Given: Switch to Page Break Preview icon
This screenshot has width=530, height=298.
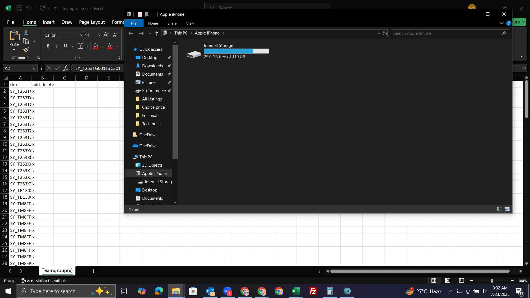Looking at the screenshot, I should click(x=461, y=281).
